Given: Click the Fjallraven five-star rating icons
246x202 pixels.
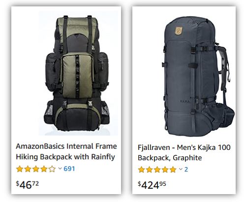Looking at the screenshot, I should coord(157,170).
